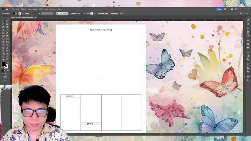Open the Pathfinder panel icon in right dock
Viewport: 251px width, 141px height.
pos(248,71)
